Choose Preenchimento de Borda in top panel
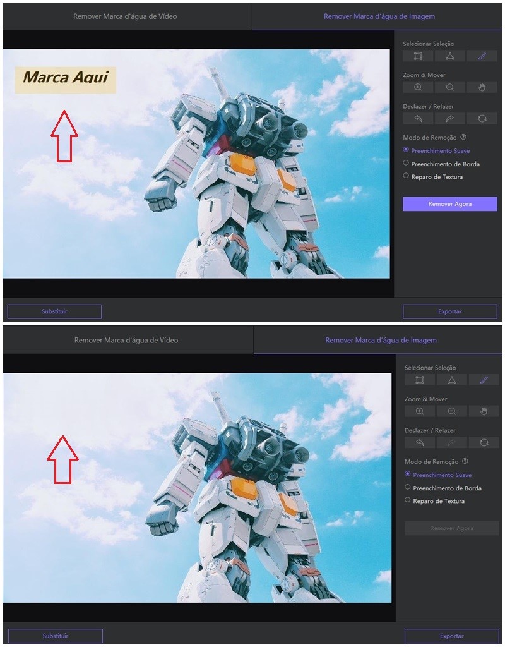Image resolution: width=505 pixels, height=647 pixels. pyautogui.click(x=441, y=164)
